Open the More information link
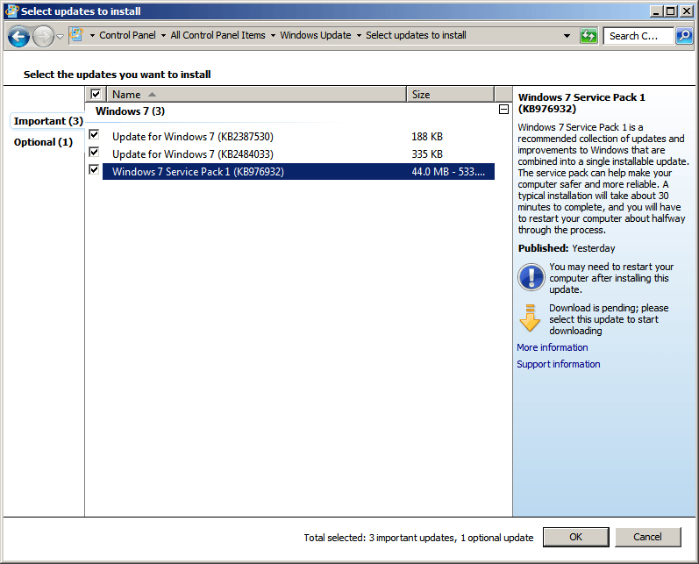 point(552,347)
